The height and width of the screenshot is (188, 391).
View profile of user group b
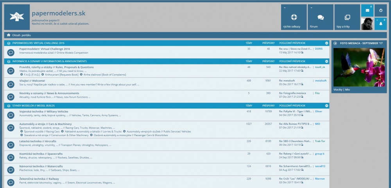319,154
